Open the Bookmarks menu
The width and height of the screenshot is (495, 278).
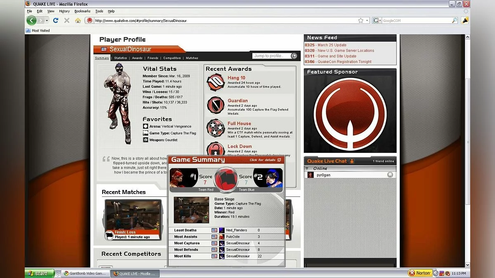(82, 11)
